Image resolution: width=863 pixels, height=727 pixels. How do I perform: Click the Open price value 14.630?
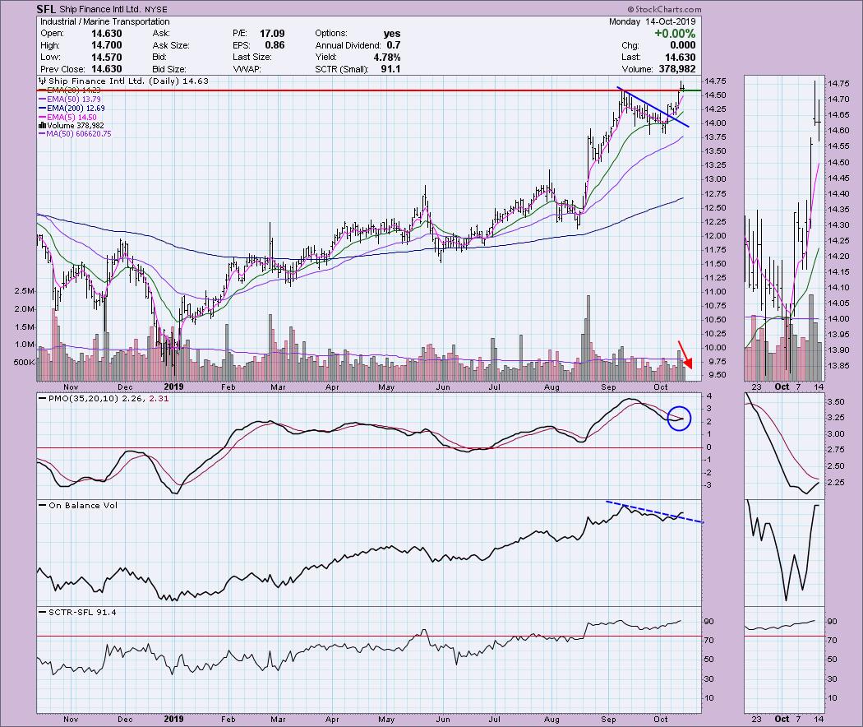(x=107, y=34)
